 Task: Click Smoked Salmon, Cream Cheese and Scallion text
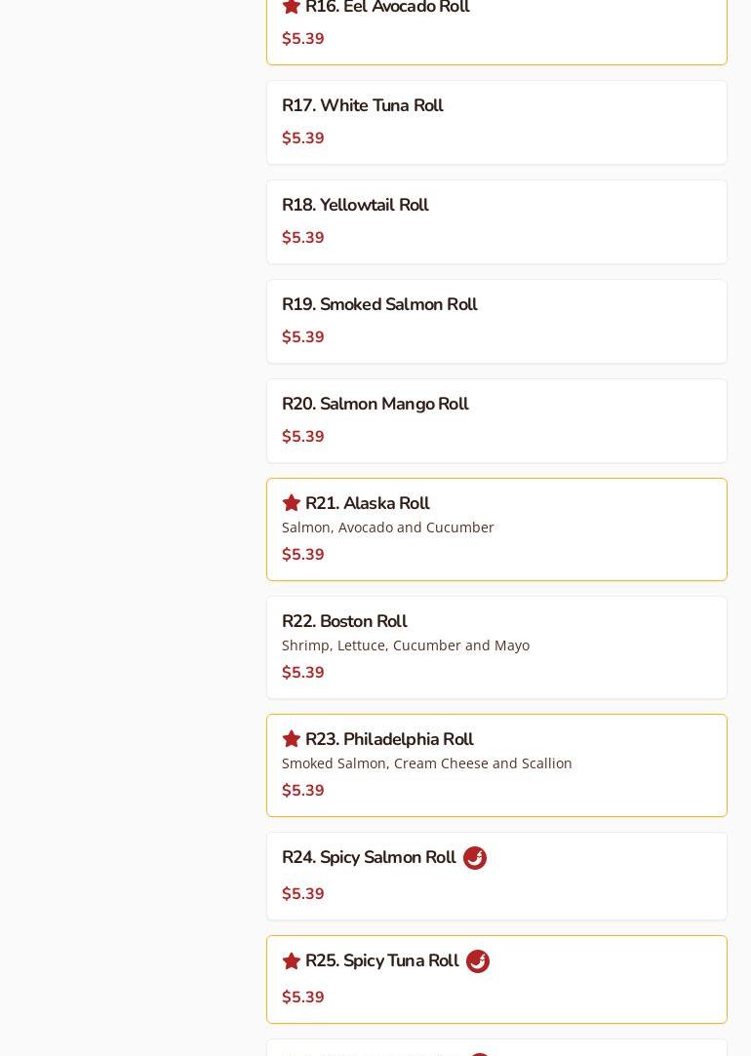(427, 763)
